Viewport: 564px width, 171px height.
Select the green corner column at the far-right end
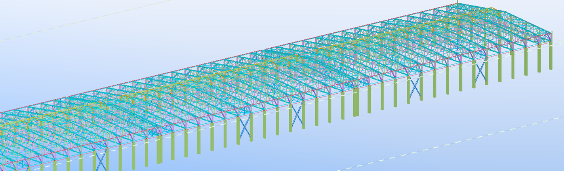click(x=551, y=56)
